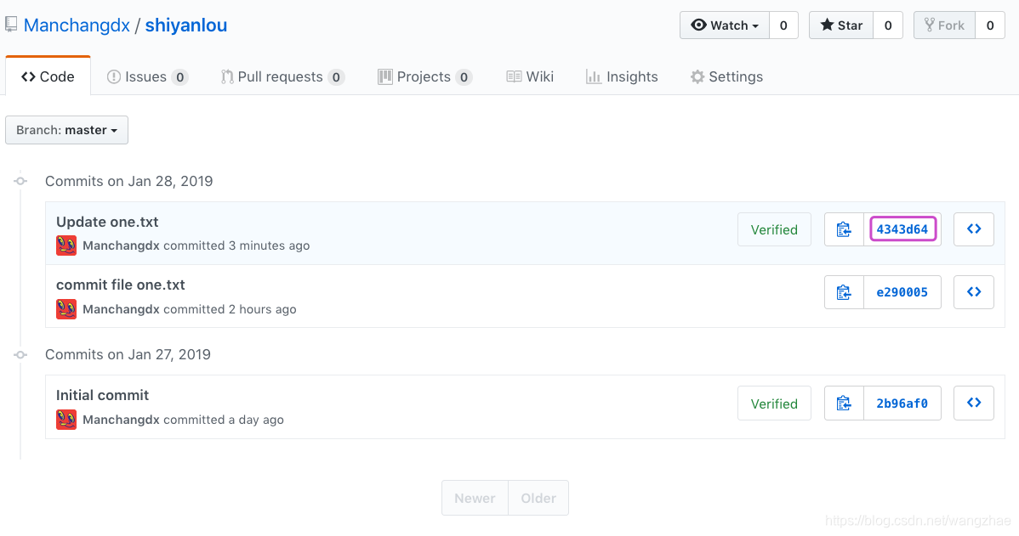The image size is (1019, 536).
Task: Browse repository at commit file one.txt
Action: click(x=974, y=293)
